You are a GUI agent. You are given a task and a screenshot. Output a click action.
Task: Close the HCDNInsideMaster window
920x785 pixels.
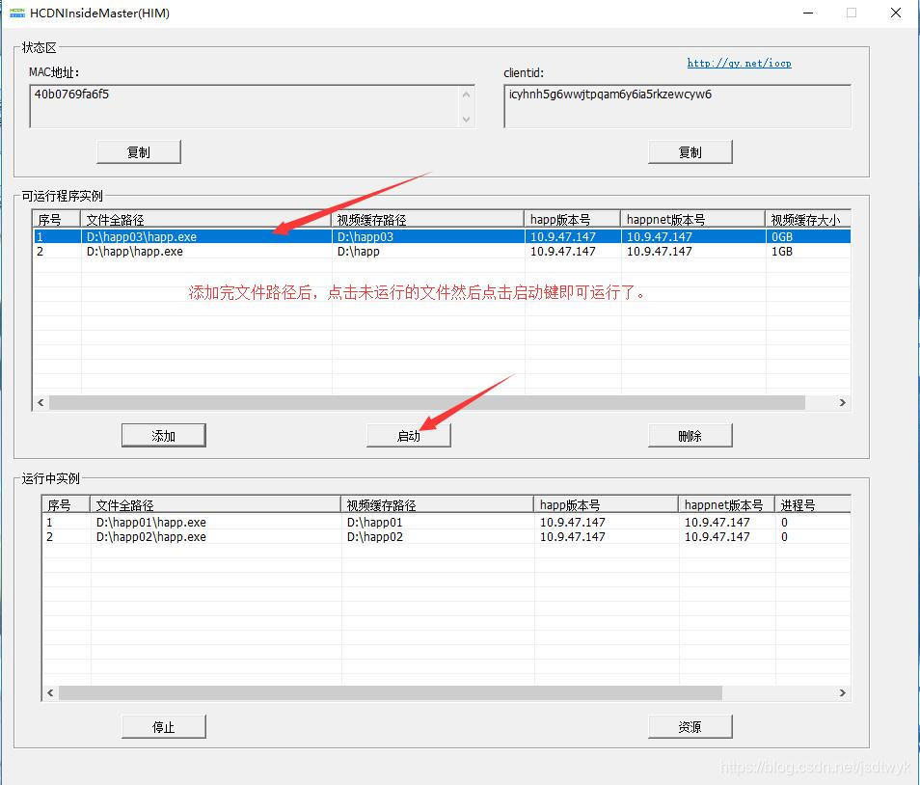click(x=896, y=13)
